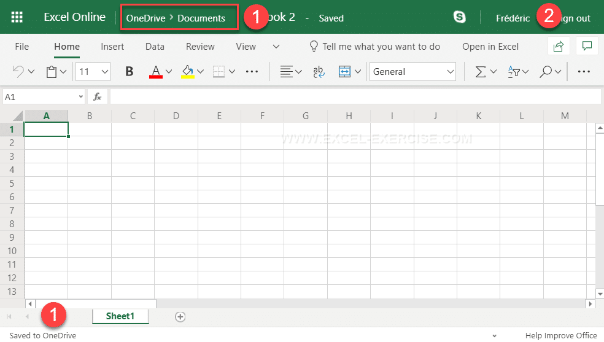Open the Comments speech bubble icon
This screenshot has width=604, height=342.
[587, 47]
